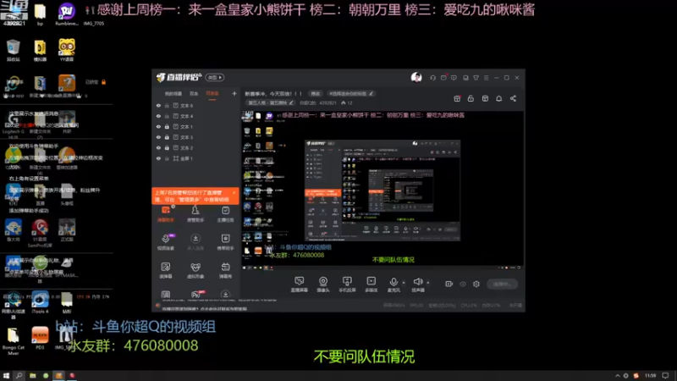Hide the 全屏 1 source layer
This screenshot has width=677, height=381.
tap(158, 158)
